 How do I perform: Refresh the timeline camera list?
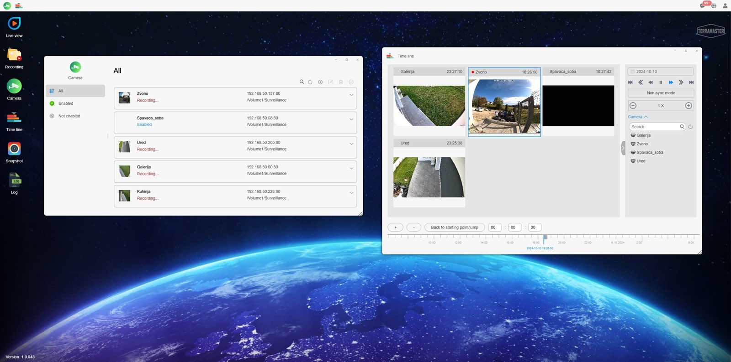click(690, 127)
